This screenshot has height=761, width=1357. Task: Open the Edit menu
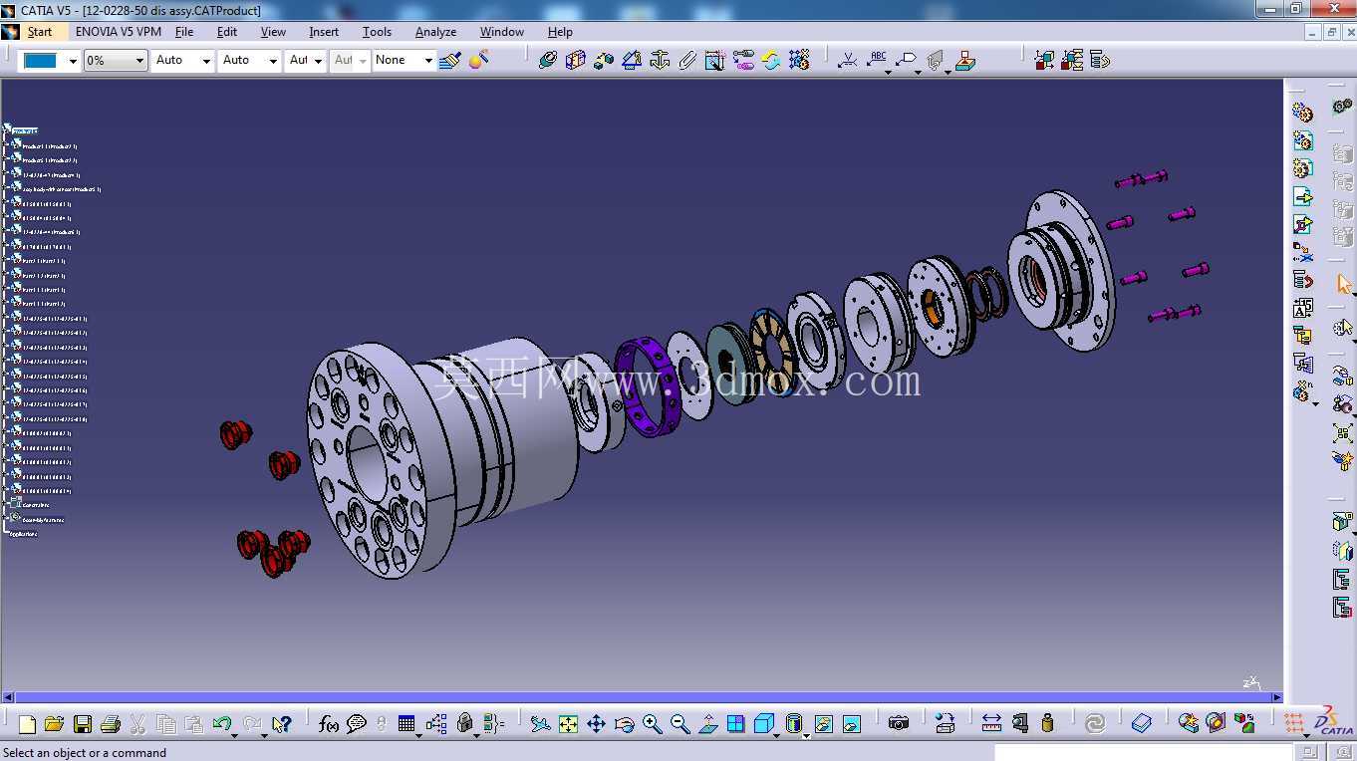(x=227, y=32)
